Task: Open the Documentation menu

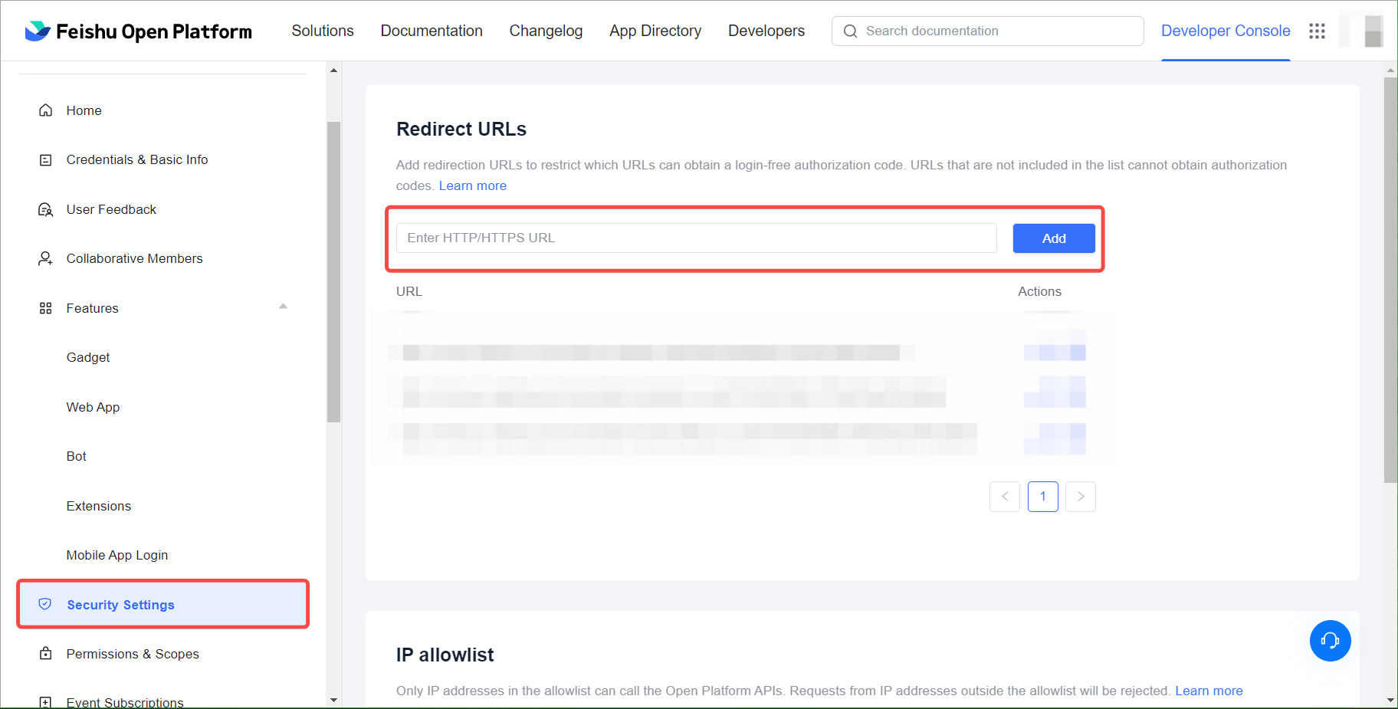Action: click(x=432, y=31)
